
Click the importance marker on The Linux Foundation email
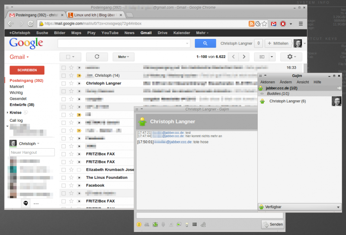79,178
